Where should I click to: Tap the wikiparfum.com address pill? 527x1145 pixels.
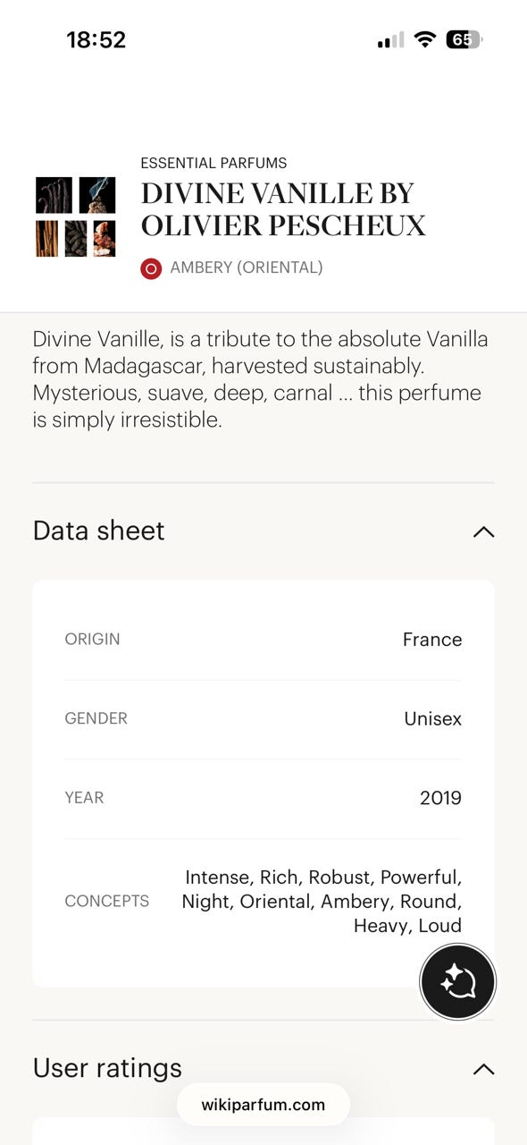263,1105
